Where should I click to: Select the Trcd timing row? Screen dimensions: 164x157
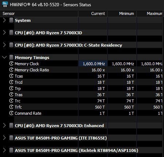[85, 82]
